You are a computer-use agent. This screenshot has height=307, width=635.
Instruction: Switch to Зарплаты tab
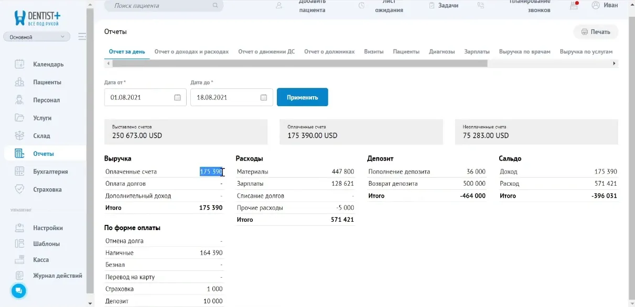click(477, 52)
